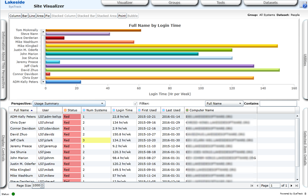308x196 pixels.
Task: Toggle the Filter checkbox
Action: click(135, 103)
